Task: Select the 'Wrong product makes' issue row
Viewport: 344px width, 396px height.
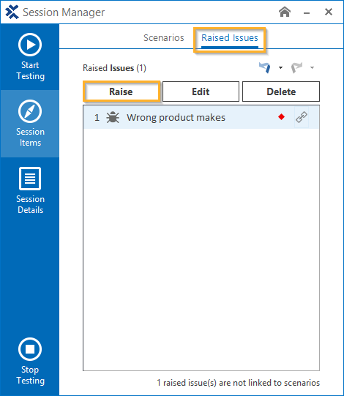Action: (x=201, y=117)
